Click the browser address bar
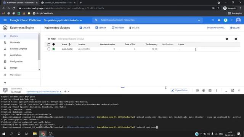The height and width of the screenshot is (137, 244). tap(115, 8)
